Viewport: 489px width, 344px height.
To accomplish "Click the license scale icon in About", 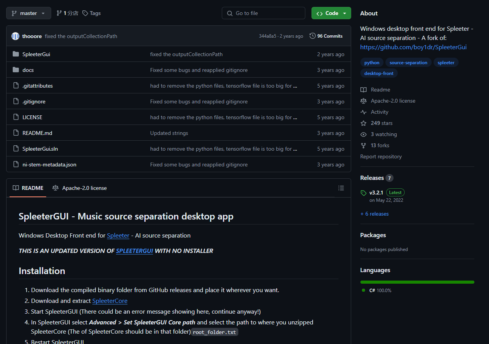I will pos(363,101).
